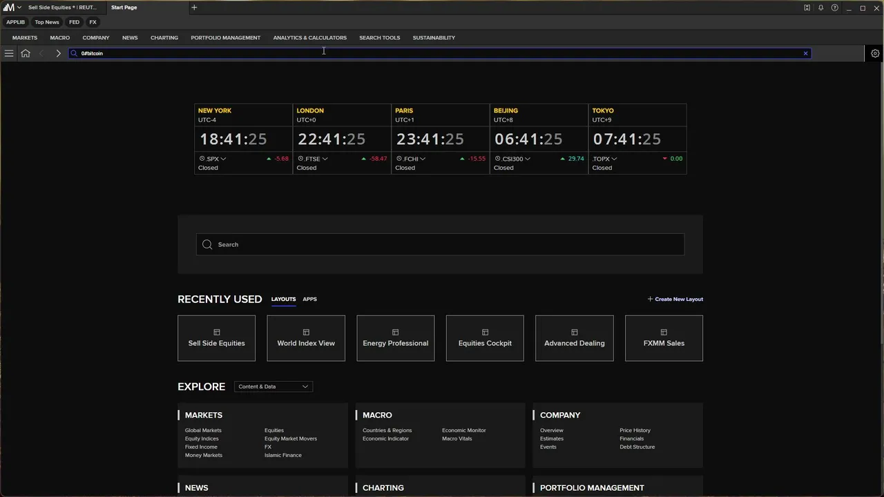Click the magnifier icon in main search box

pyautogui.click(x=207, y=244)
